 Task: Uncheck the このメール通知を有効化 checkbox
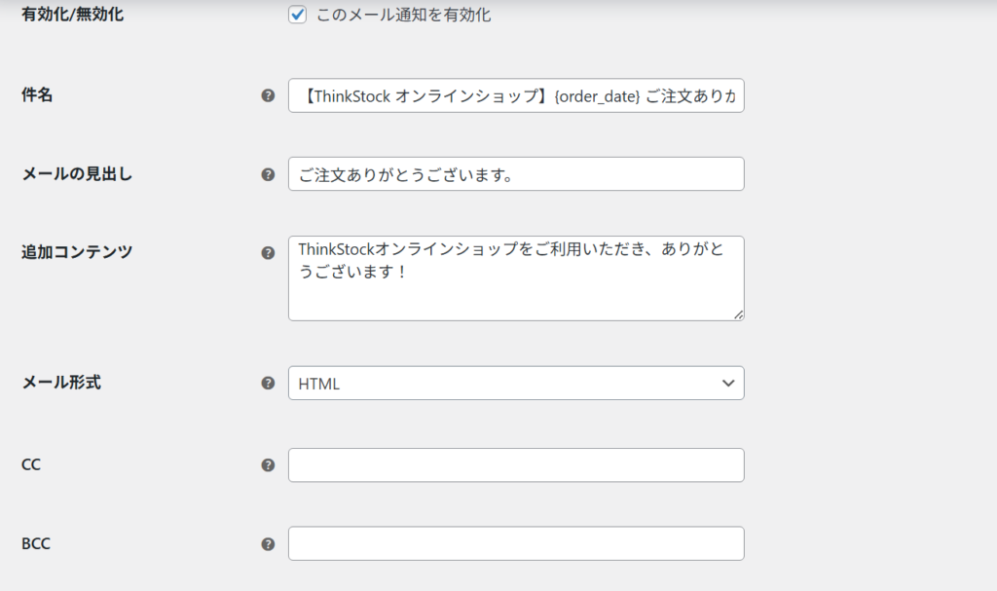click(298, 16)
